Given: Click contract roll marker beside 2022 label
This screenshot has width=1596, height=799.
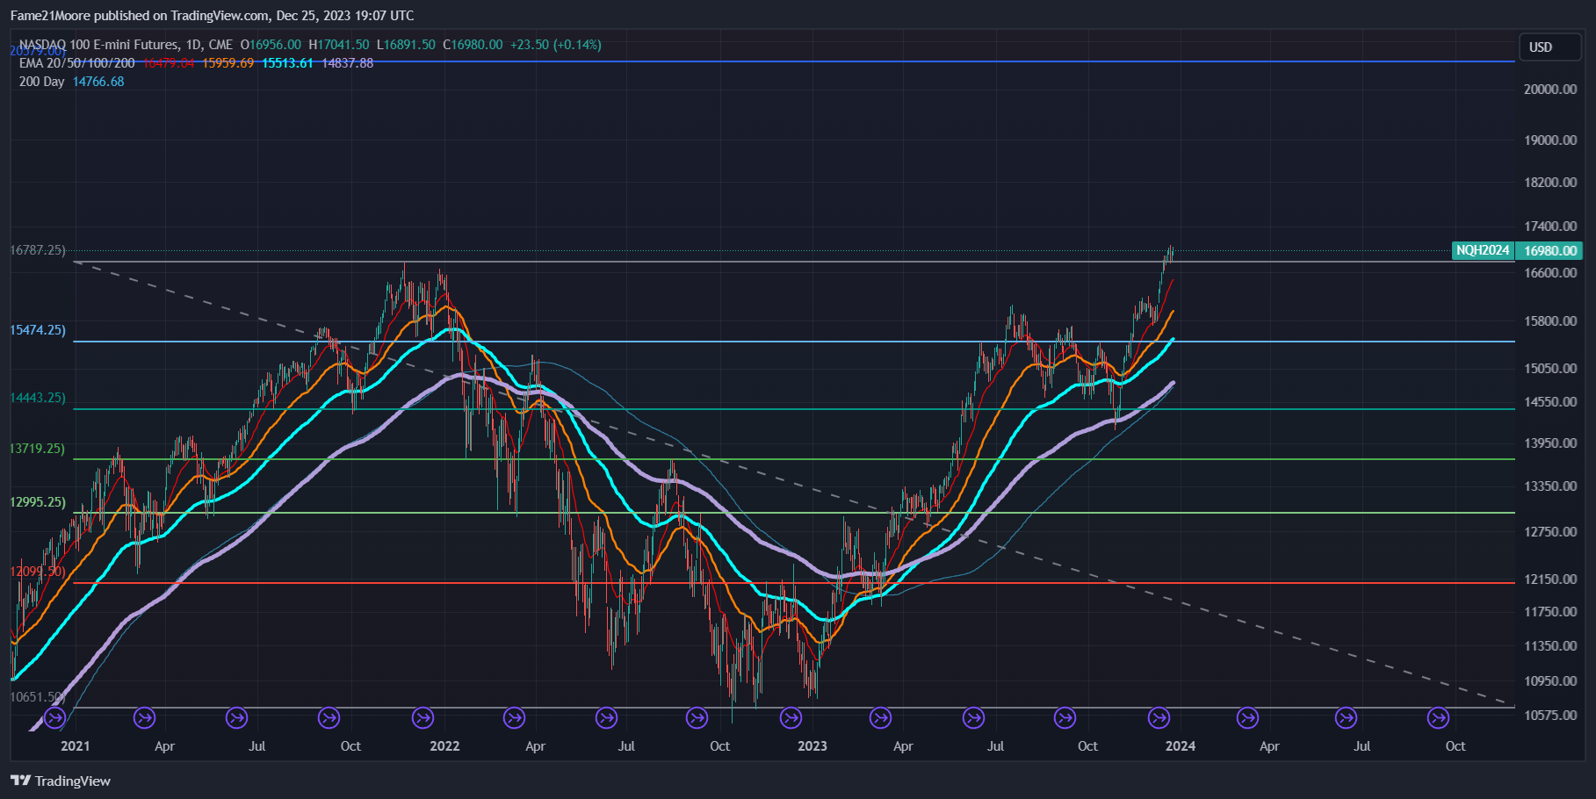Looking at the screenshot, I should pos(422,718).
